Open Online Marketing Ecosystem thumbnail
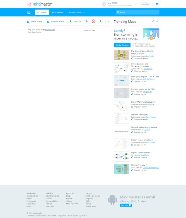The width and height of the screenshot is (186, 218). [x=121, y=106]
